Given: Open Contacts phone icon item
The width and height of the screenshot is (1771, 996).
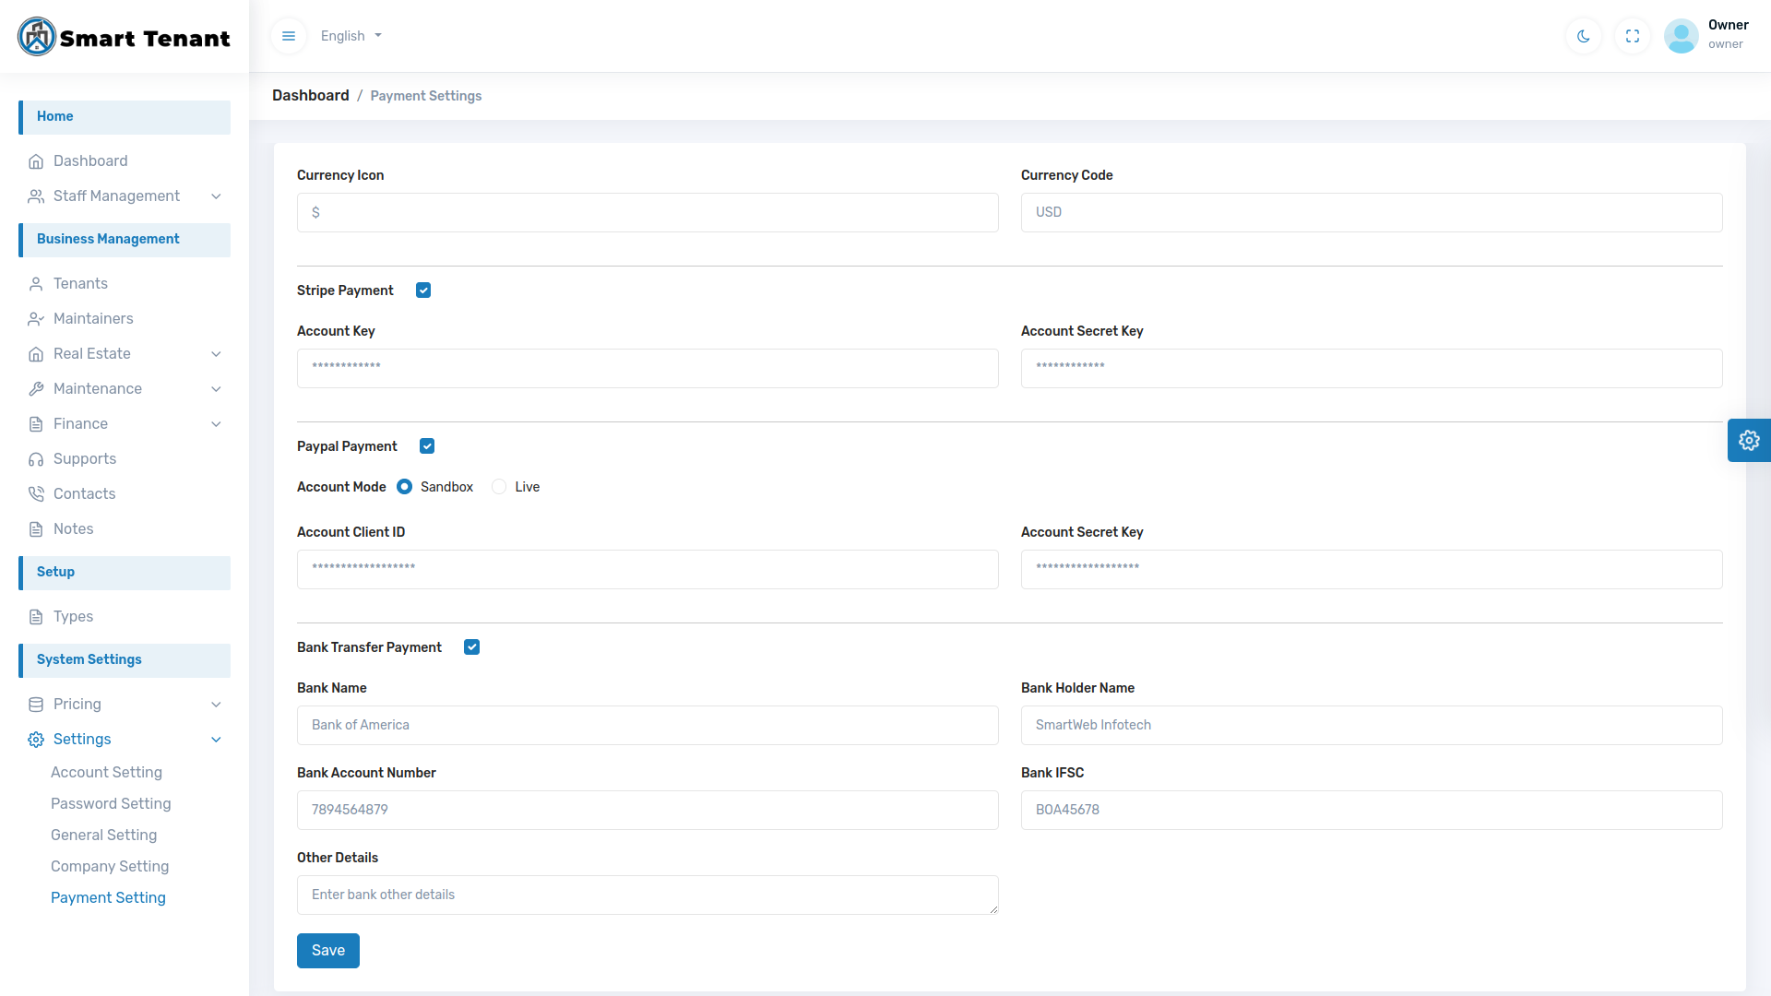Looking at the screenshot, I should [36, 494].
